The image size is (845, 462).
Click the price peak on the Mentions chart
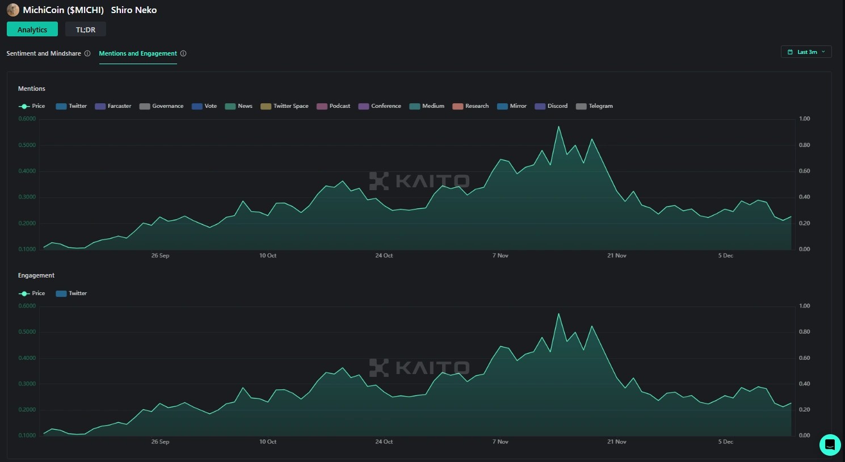pos(558,127)
